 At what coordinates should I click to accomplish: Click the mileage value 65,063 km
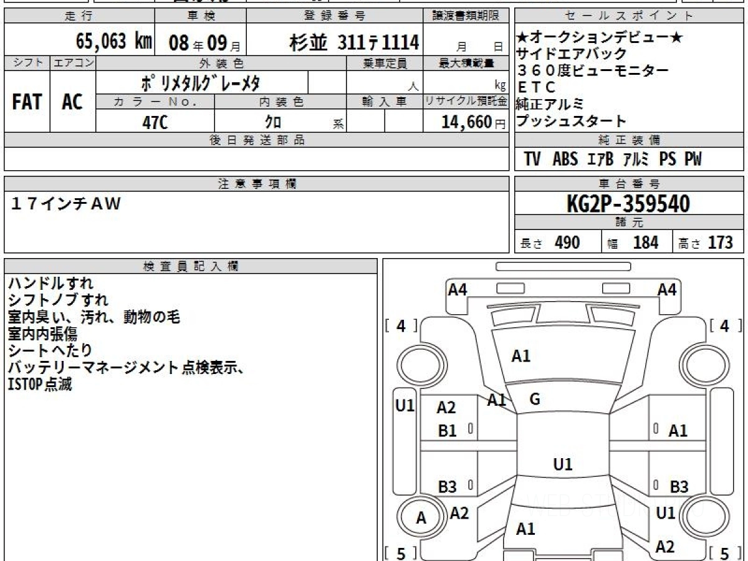tap(114, 41)
